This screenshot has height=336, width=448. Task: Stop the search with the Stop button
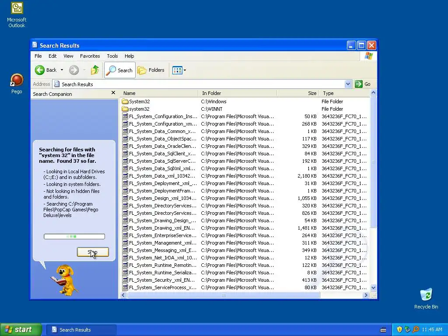93,252
